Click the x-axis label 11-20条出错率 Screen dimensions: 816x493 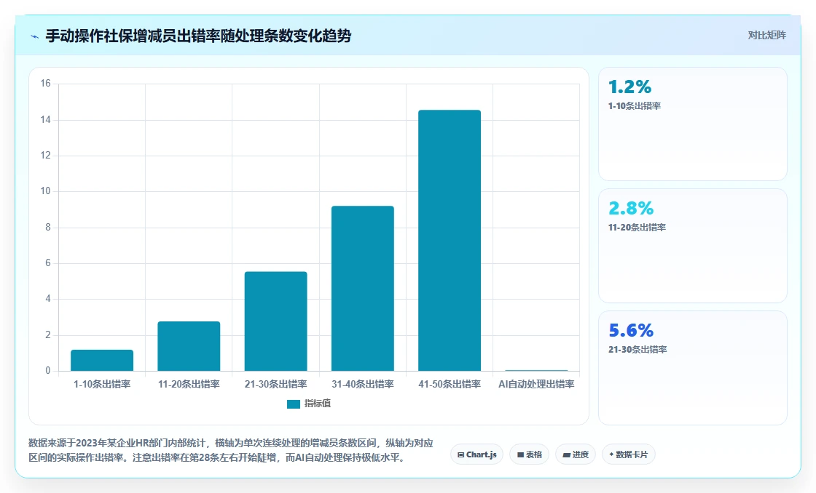click(x=189, y=384)
